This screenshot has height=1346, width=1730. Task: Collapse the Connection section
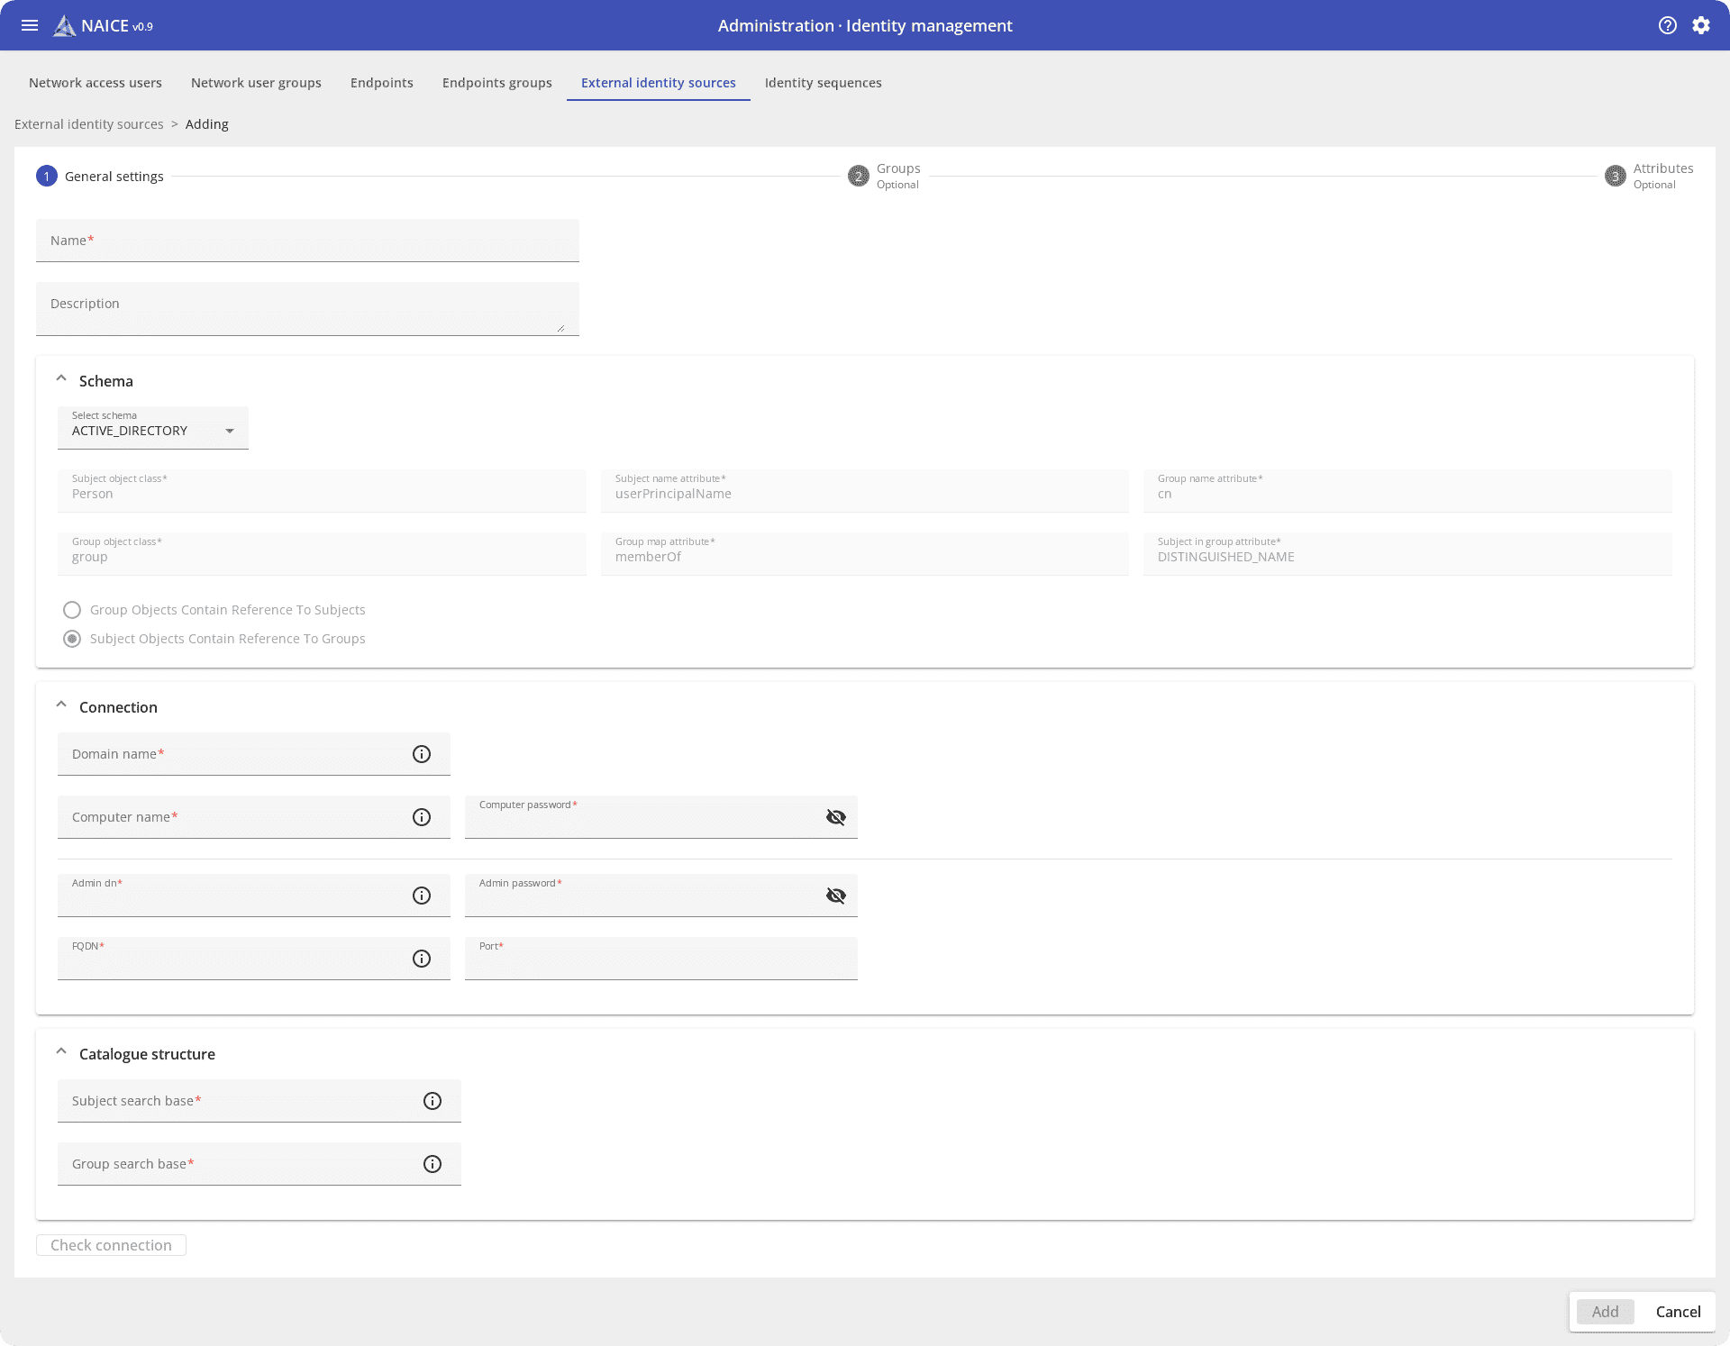(x=61, y=706)
